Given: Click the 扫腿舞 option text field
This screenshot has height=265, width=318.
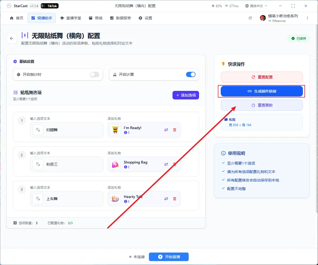Looking at the screenshot, I should click(x=72, y=130).
